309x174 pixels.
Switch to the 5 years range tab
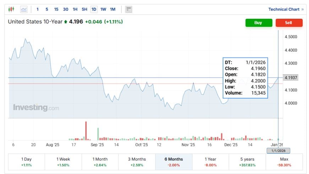pyautogui.click(x=247, y=162)
